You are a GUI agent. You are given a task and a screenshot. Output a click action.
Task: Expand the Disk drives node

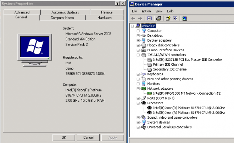point(138,36)
